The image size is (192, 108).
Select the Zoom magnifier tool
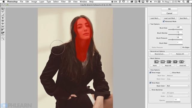tap(3, 39)
